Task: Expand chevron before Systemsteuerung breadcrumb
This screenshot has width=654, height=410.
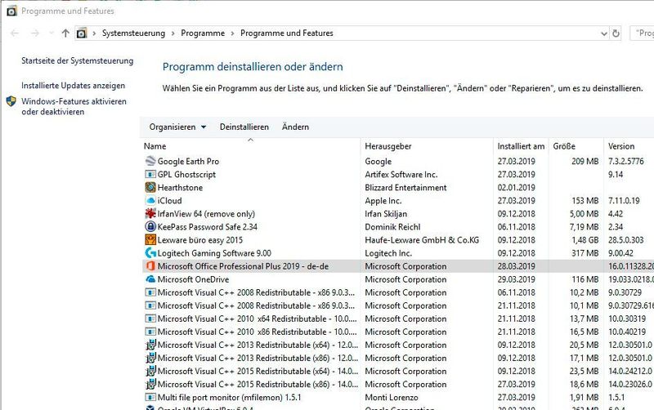Action: [x=94, y=33]
